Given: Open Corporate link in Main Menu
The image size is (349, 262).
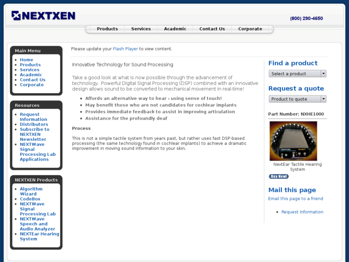Looking at the screenshot, I should point(32,85).
